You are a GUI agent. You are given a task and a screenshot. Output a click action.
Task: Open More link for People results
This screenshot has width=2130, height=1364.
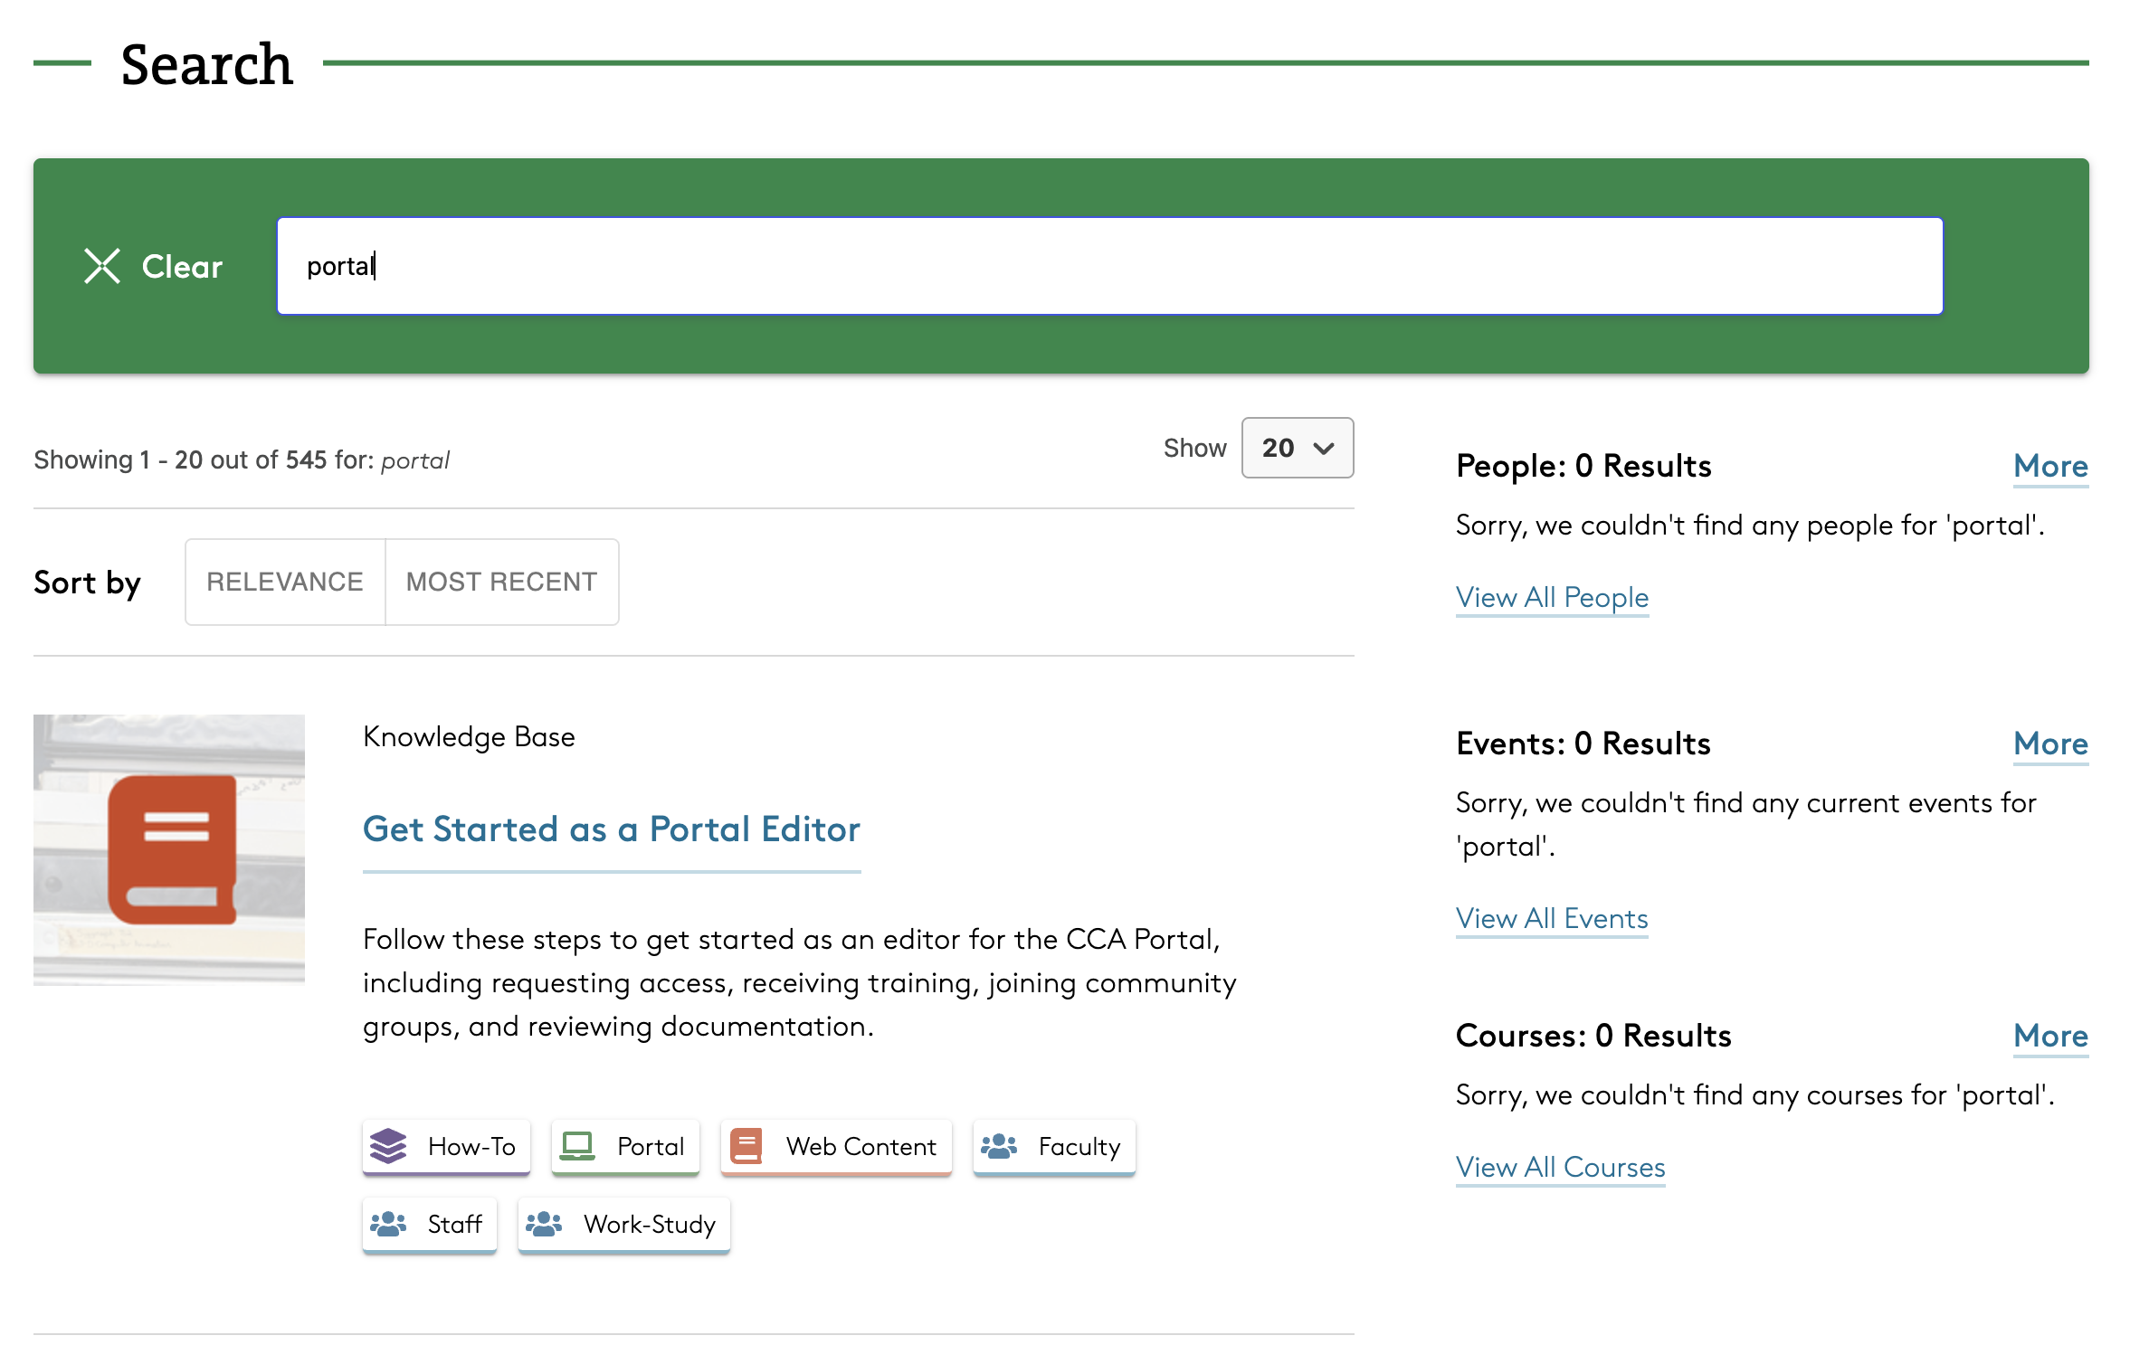(2049, 466)
